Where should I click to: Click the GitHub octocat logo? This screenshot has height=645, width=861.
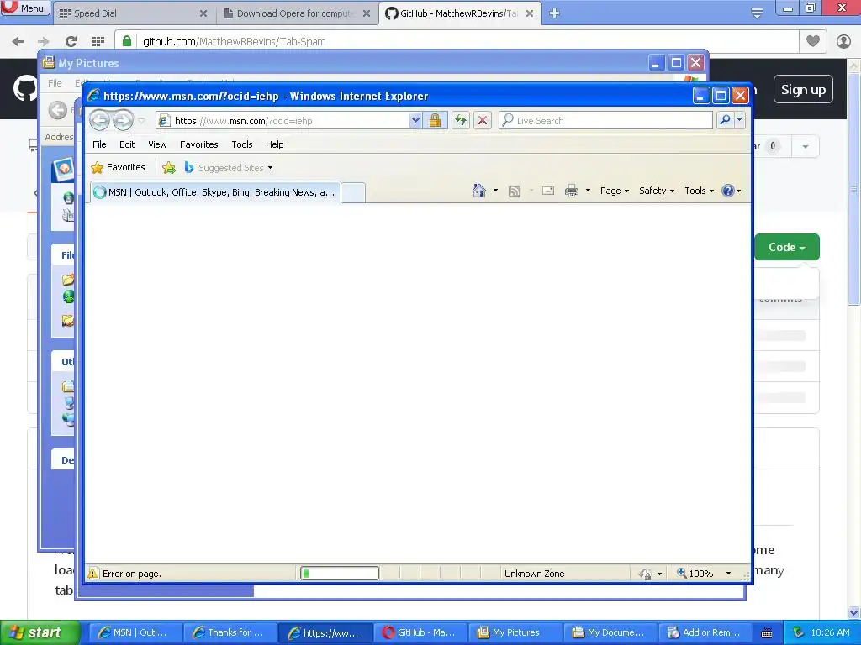pos(24,89)
